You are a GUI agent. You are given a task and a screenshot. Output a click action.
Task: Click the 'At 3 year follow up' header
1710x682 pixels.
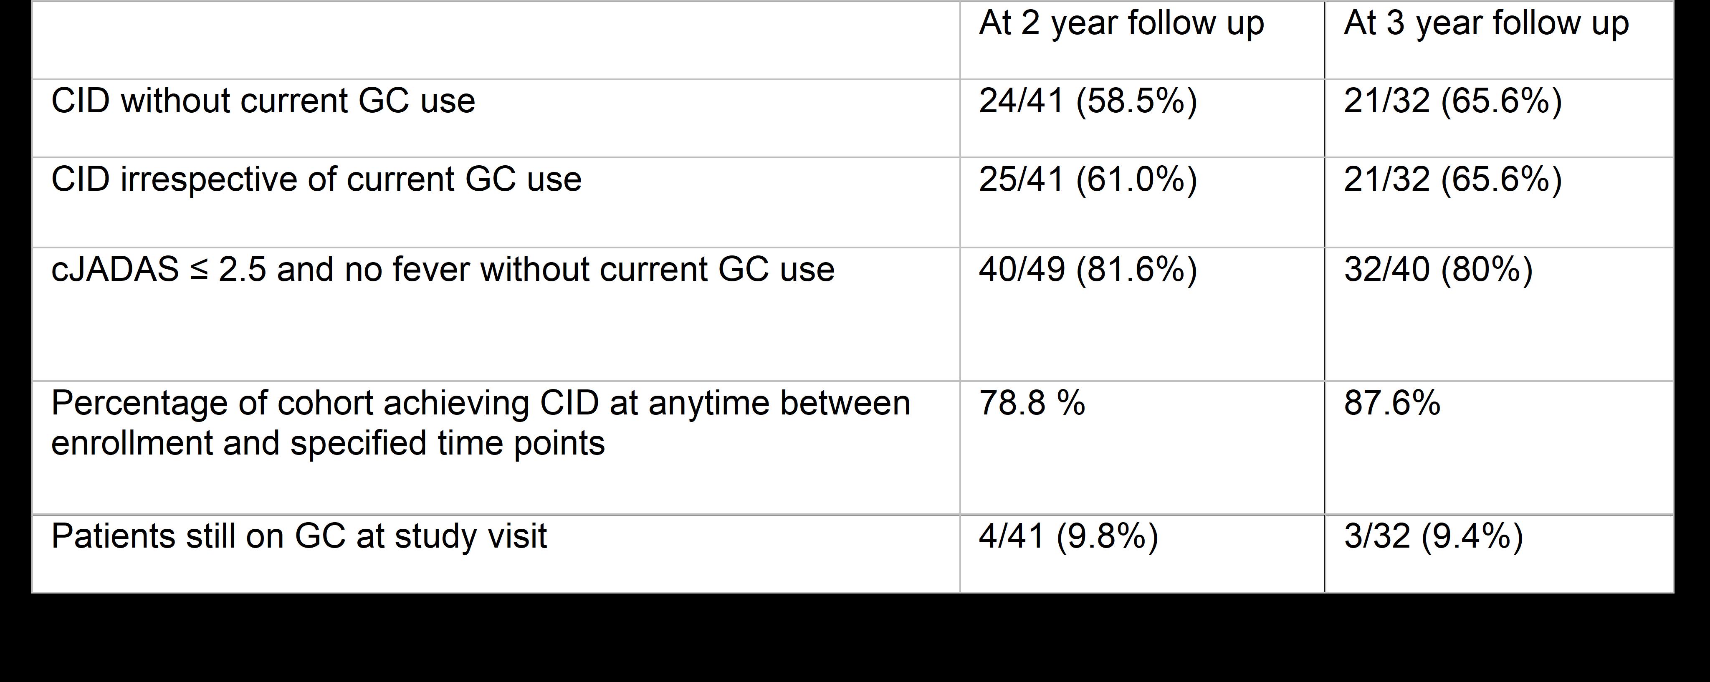pos(1486,24)
